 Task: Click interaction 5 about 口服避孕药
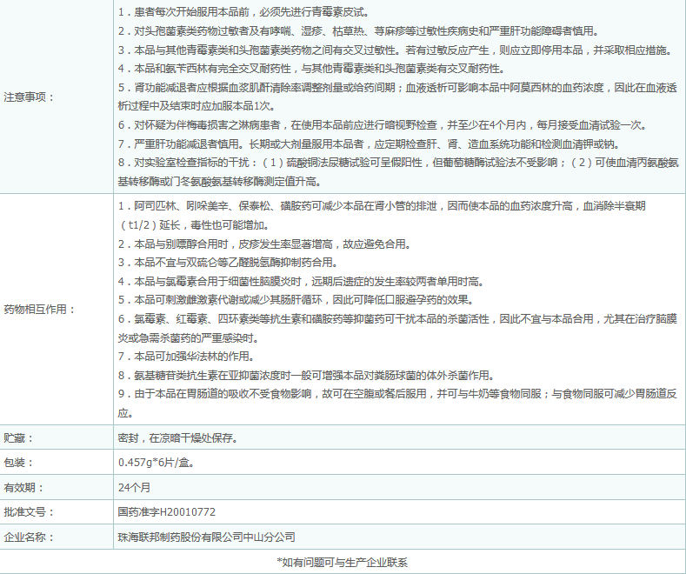(296, 300)
